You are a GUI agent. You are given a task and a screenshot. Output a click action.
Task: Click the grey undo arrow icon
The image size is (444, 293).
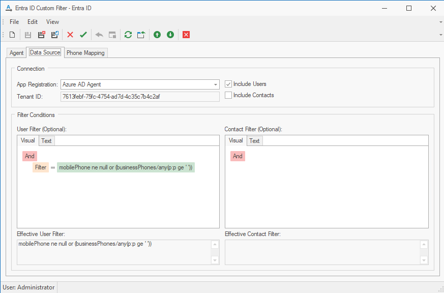point(99,35)
